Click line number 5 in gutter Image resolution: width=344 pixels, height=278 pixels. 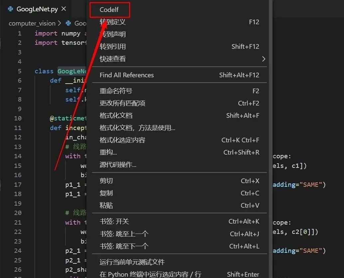pos(20,71)
